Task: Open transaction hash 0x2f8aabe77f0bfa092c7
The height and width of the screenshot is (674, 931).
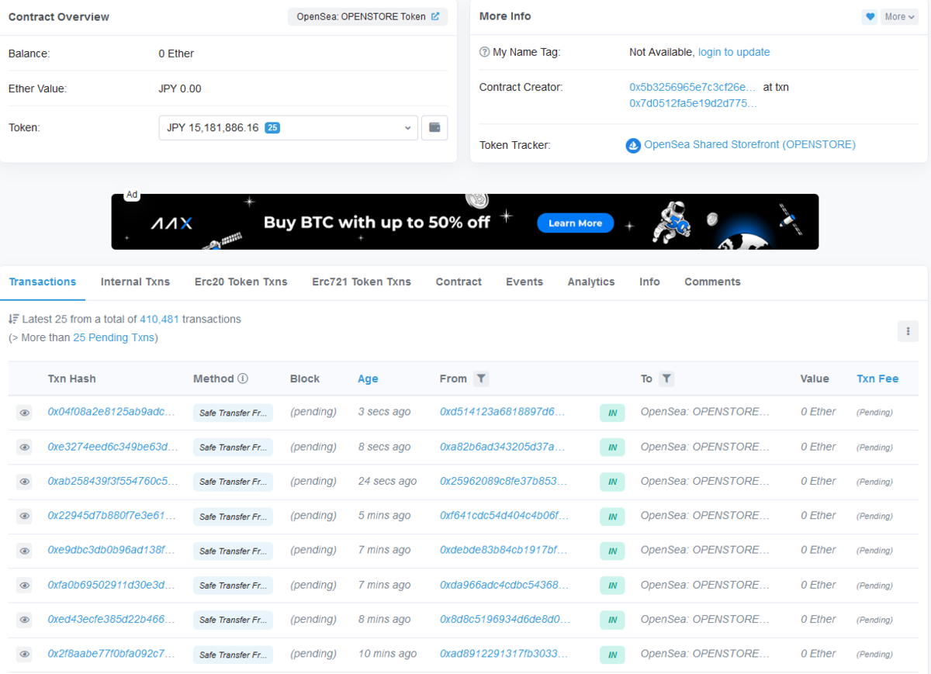Action: (x=112, y=654)
